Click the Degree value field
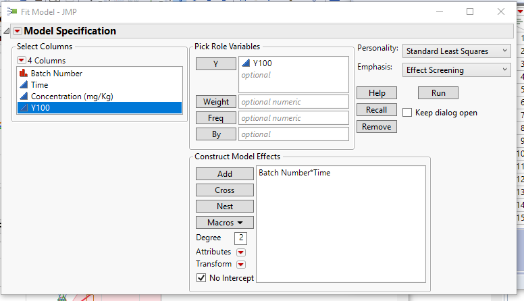The image size is (524, 301). click(240, 238)
